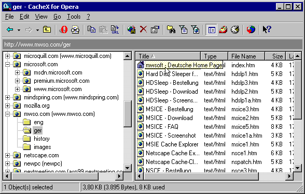Select the images folder in the tree
The width and height of the screenshot is (305, 194).
pyautogui.click(x=42, y=147)
